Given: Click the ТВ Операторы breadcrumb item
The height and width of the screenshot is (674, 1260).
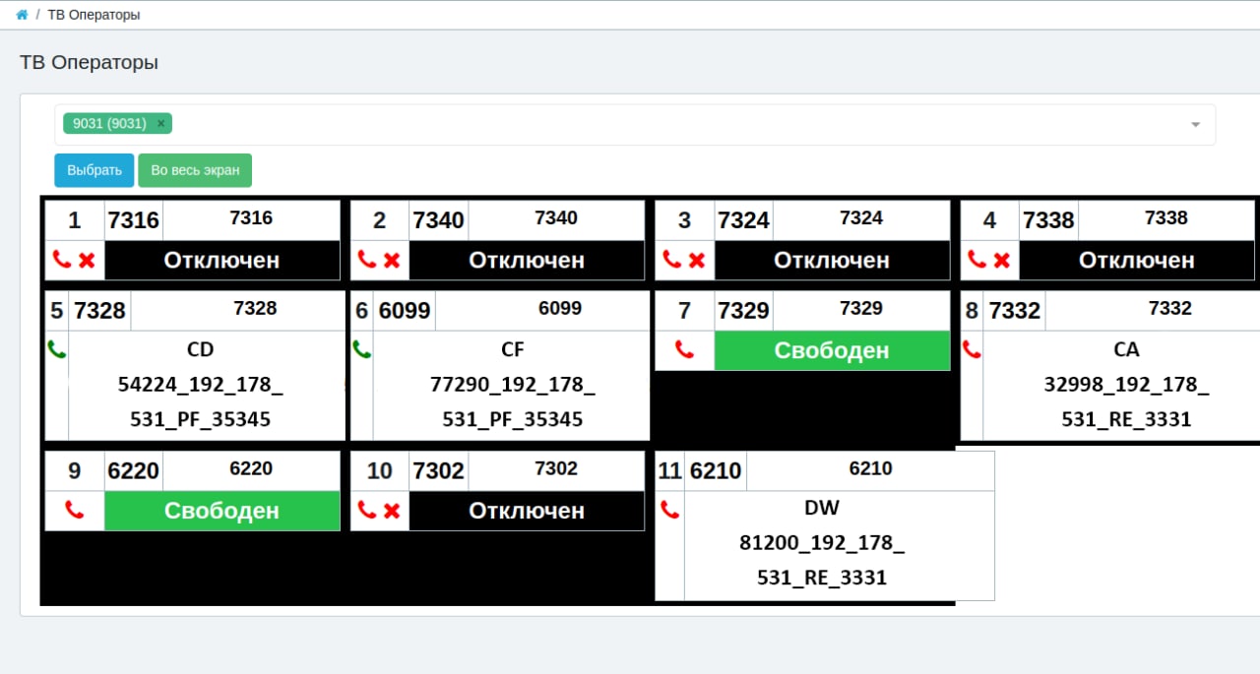Looking at the screenshot, I should click(94, 15).
